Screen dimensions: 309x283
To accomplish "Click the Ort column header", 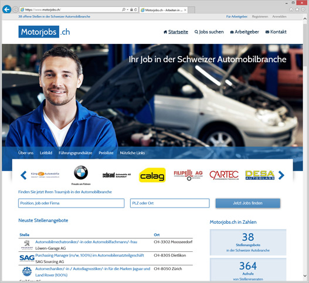I will tap(157, 235).
